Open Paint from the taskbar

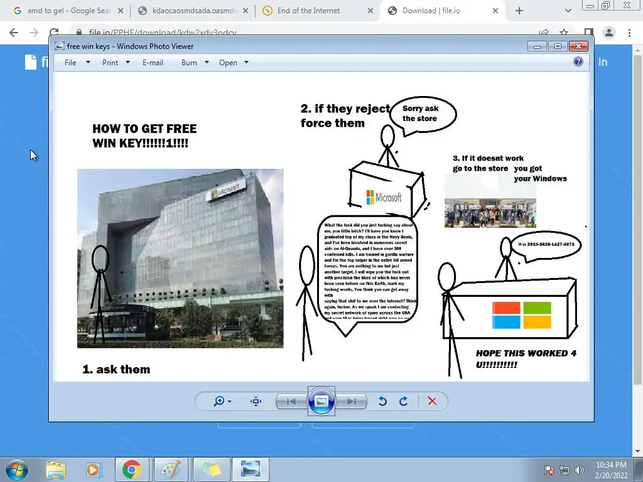tap(171, 469)
